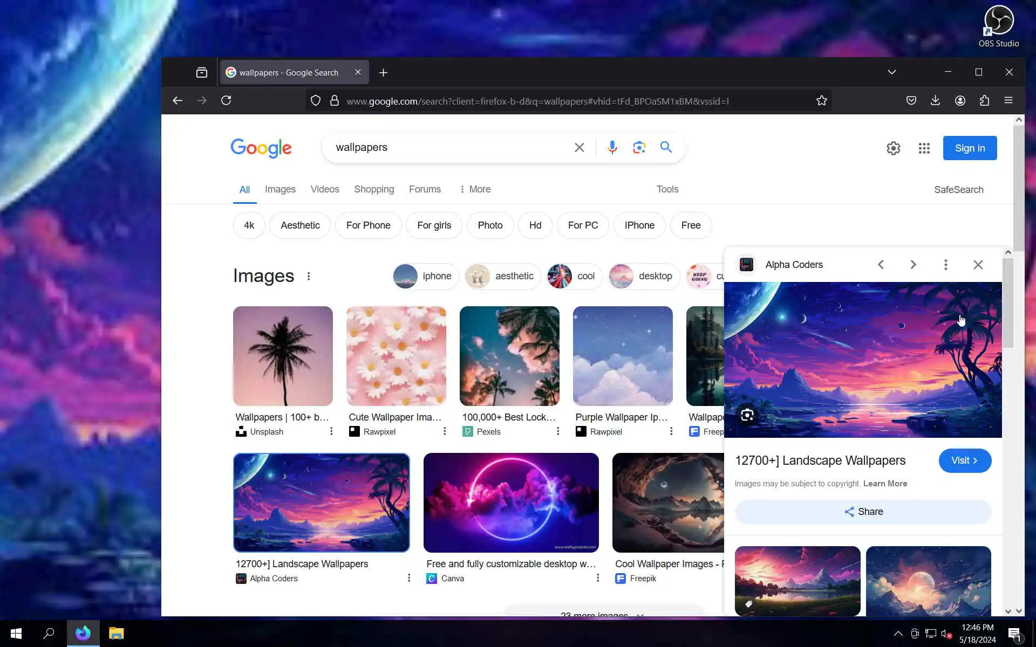This screenshot has width=1036, height=647.
Task: Show next image in preview panel
Action: pyautogui.click(x=913, y=265)
